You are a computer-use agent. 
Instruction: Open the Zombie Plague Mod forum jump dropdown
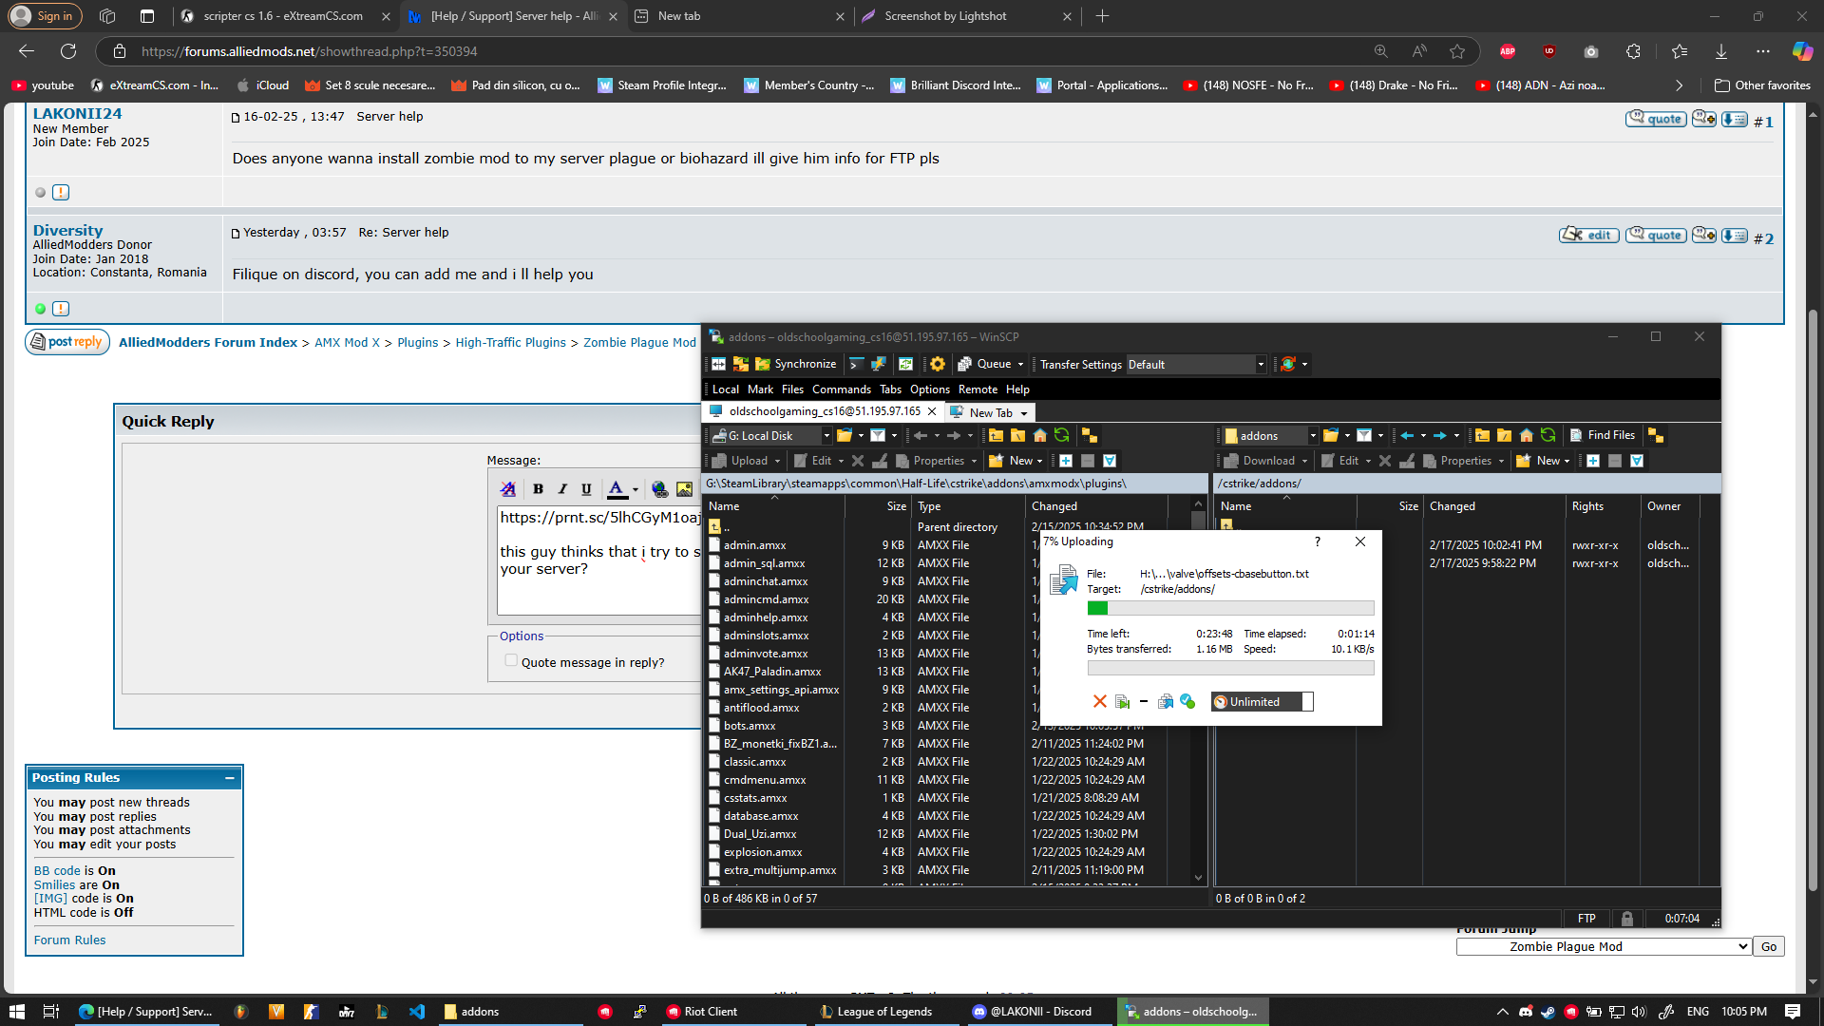pyautogui.click(x=1604, y=946)
